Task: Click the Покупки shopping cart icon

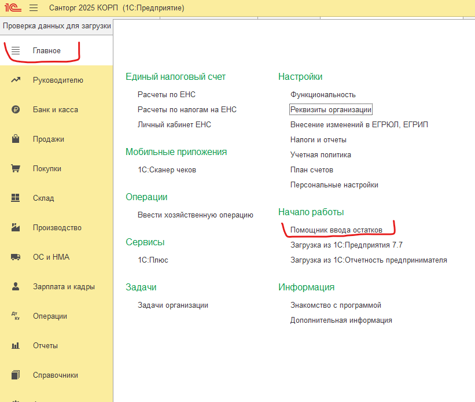Action: click(x=16, y=169)
